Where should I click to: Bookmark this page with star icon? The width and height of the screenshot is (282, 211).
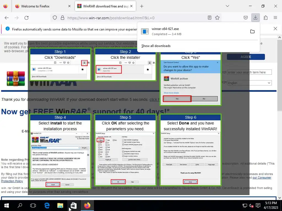click(217, 18)
